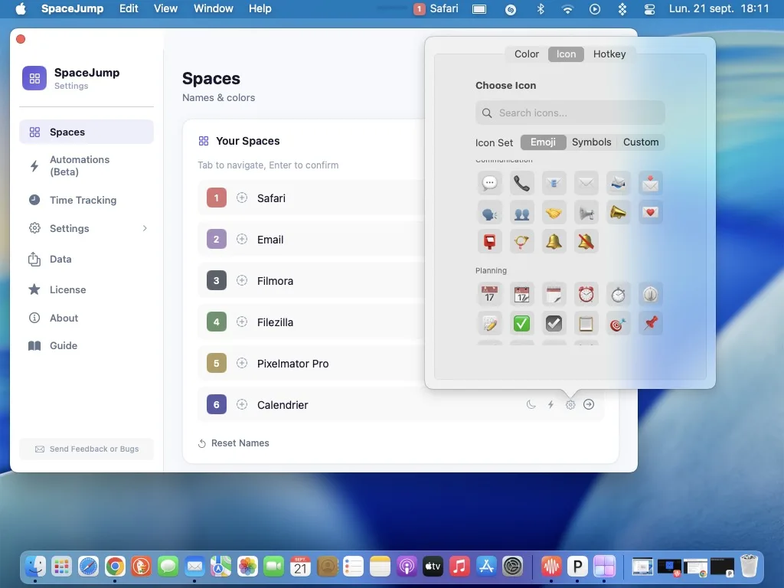
Task: Click the purple number 2 color badge
Action: click(x=217, y=240)
